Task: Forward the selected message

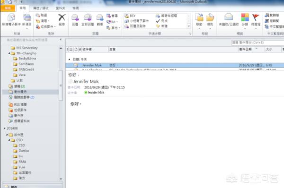Action: coord(100,19)
